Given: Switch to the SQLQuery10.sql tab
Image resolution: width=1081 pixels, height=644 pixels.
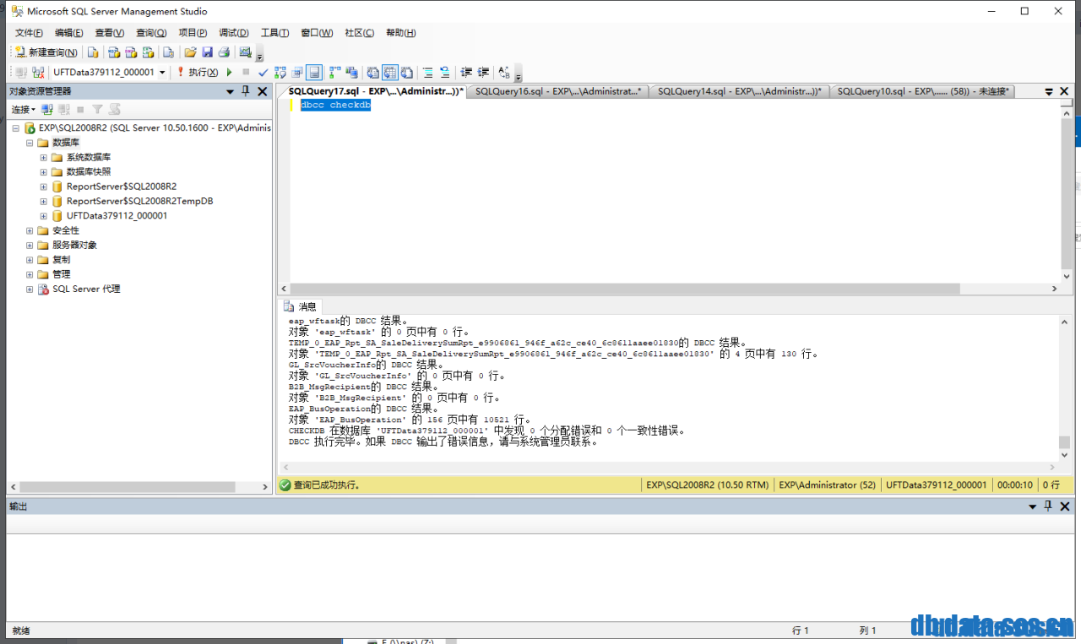Looking at the screenshot, I should pos(923,91).
